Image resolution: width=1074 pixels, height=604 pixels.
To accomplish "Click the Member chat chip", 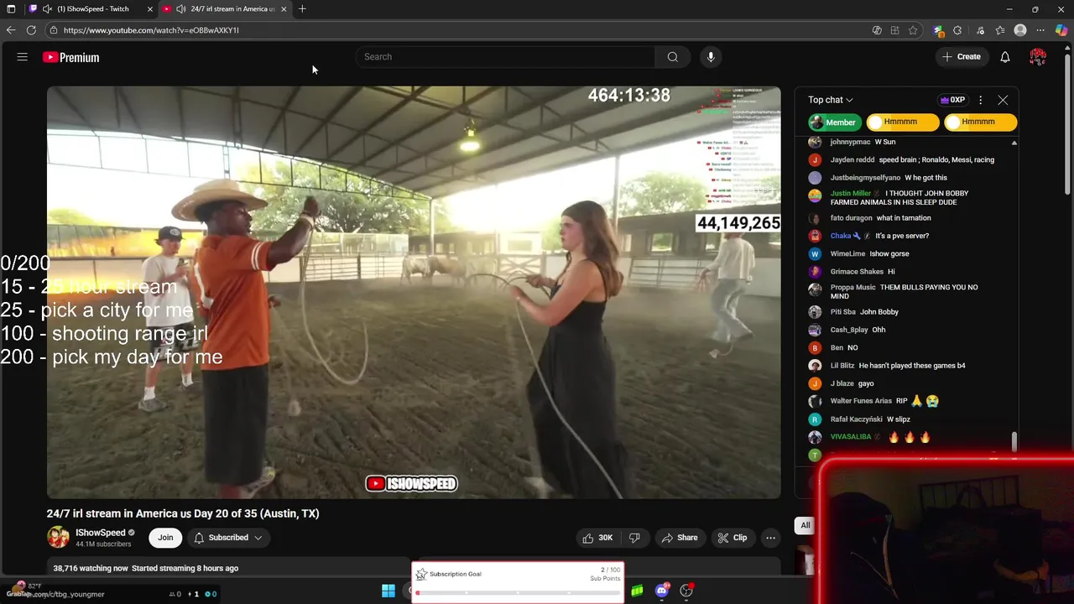I will click(835, 122).
